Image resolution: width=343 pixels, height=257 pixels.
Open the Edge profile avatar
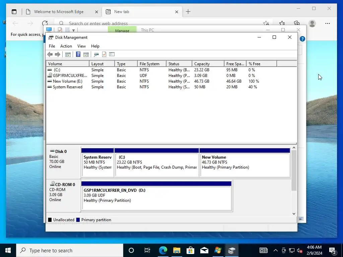(x=312, y=23)
